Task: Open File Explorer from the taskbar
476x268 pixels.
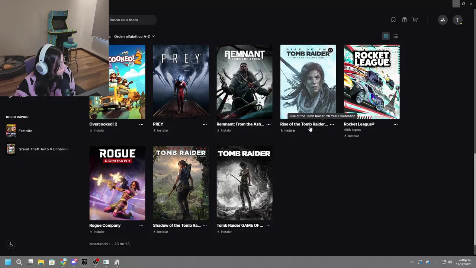Action: (41, 262)
